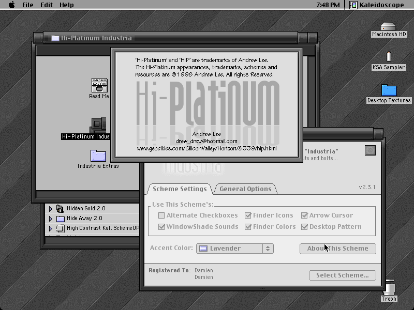Toggle Finder Colors checkbox
Image resolution: width=414 pixels, height=310 pixels.
click(248, 227)
